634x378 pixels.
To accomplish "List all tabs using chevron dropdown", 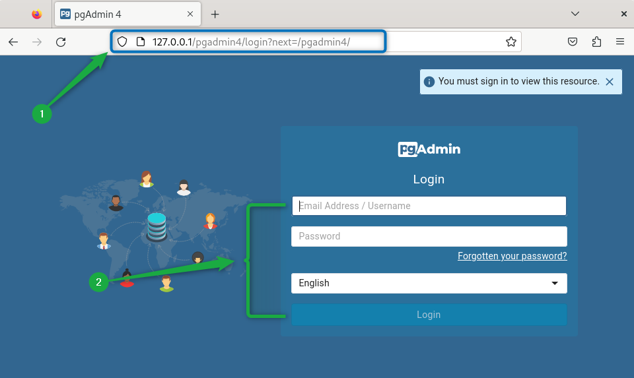I will click(575, 14).
